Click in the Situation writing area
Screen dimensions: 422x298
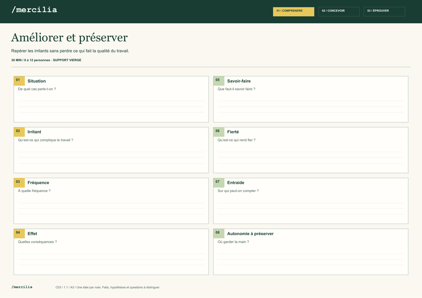pos(111,107)
